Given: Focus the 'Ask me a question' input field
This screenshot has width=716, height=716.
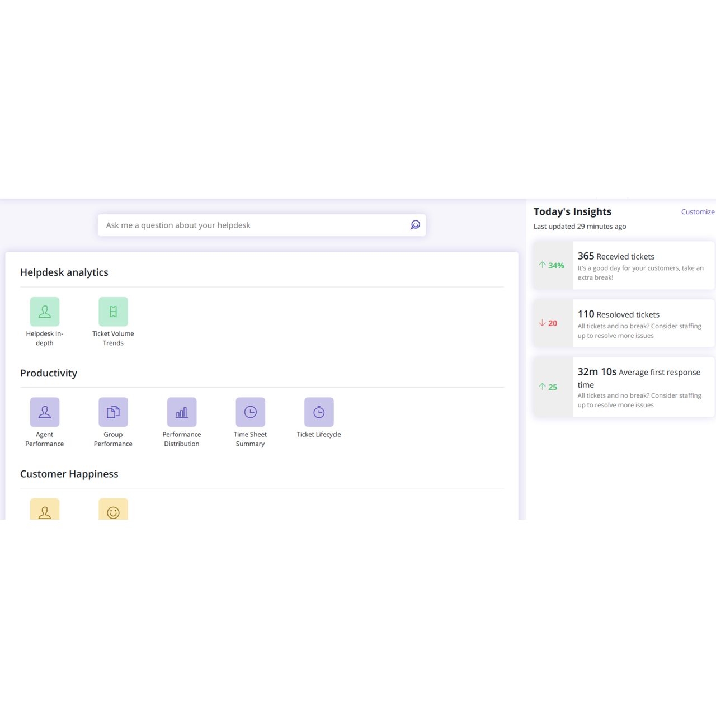Looking at the screenshot, I should click(252, 225).
